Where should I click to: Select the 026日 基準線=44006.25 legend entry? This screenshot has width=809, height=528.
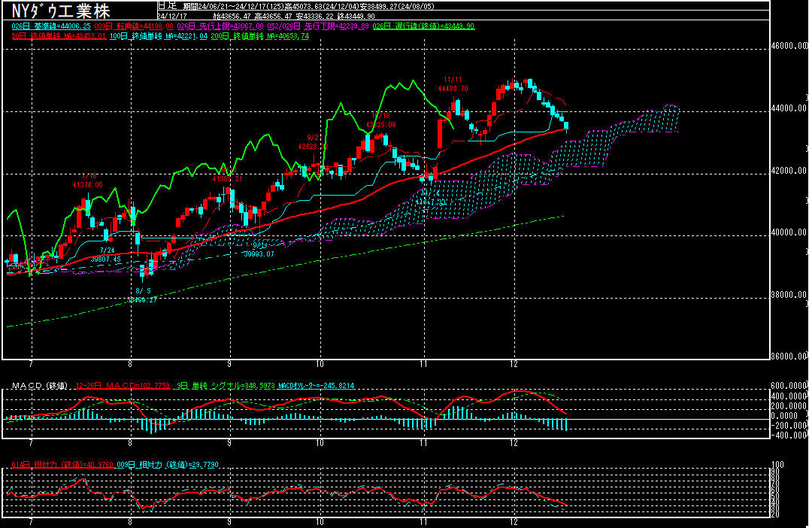pyautogui.click(x=51, y=26)
